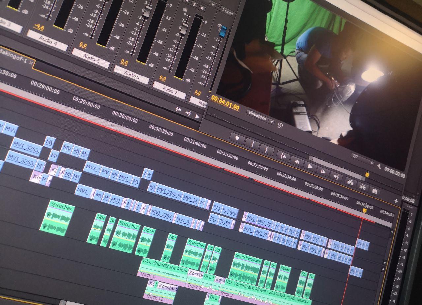422x305 pixels.
Task: Click the Audio 6 track name field
Action: (x=132, y=75)
